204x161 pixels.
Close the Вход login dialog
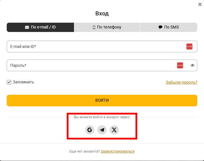coord(200,4)
